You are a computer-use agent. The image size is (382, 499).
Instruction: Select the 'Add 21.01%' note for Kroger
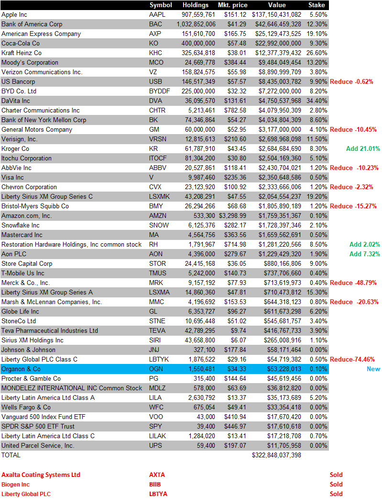click(x=363, y=148)
